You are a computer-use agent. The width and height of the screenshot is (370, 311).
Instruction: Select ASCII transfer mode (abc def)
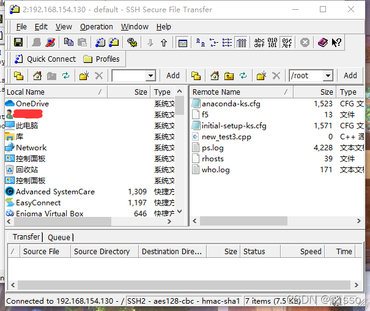point(259,43)
